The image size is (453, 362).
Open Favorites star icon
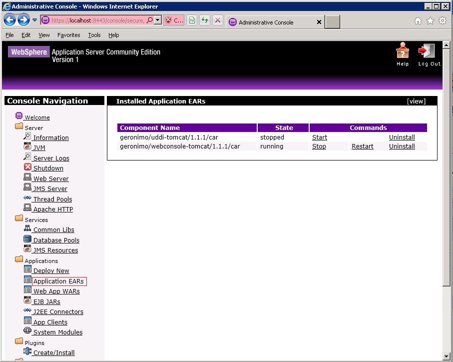pyautogui.click(x=430, y=21)
